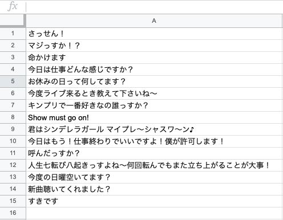This screenshot has height=220, width=283.
Task: Select the cell reading 命かけます
Action: click(154, 58)
